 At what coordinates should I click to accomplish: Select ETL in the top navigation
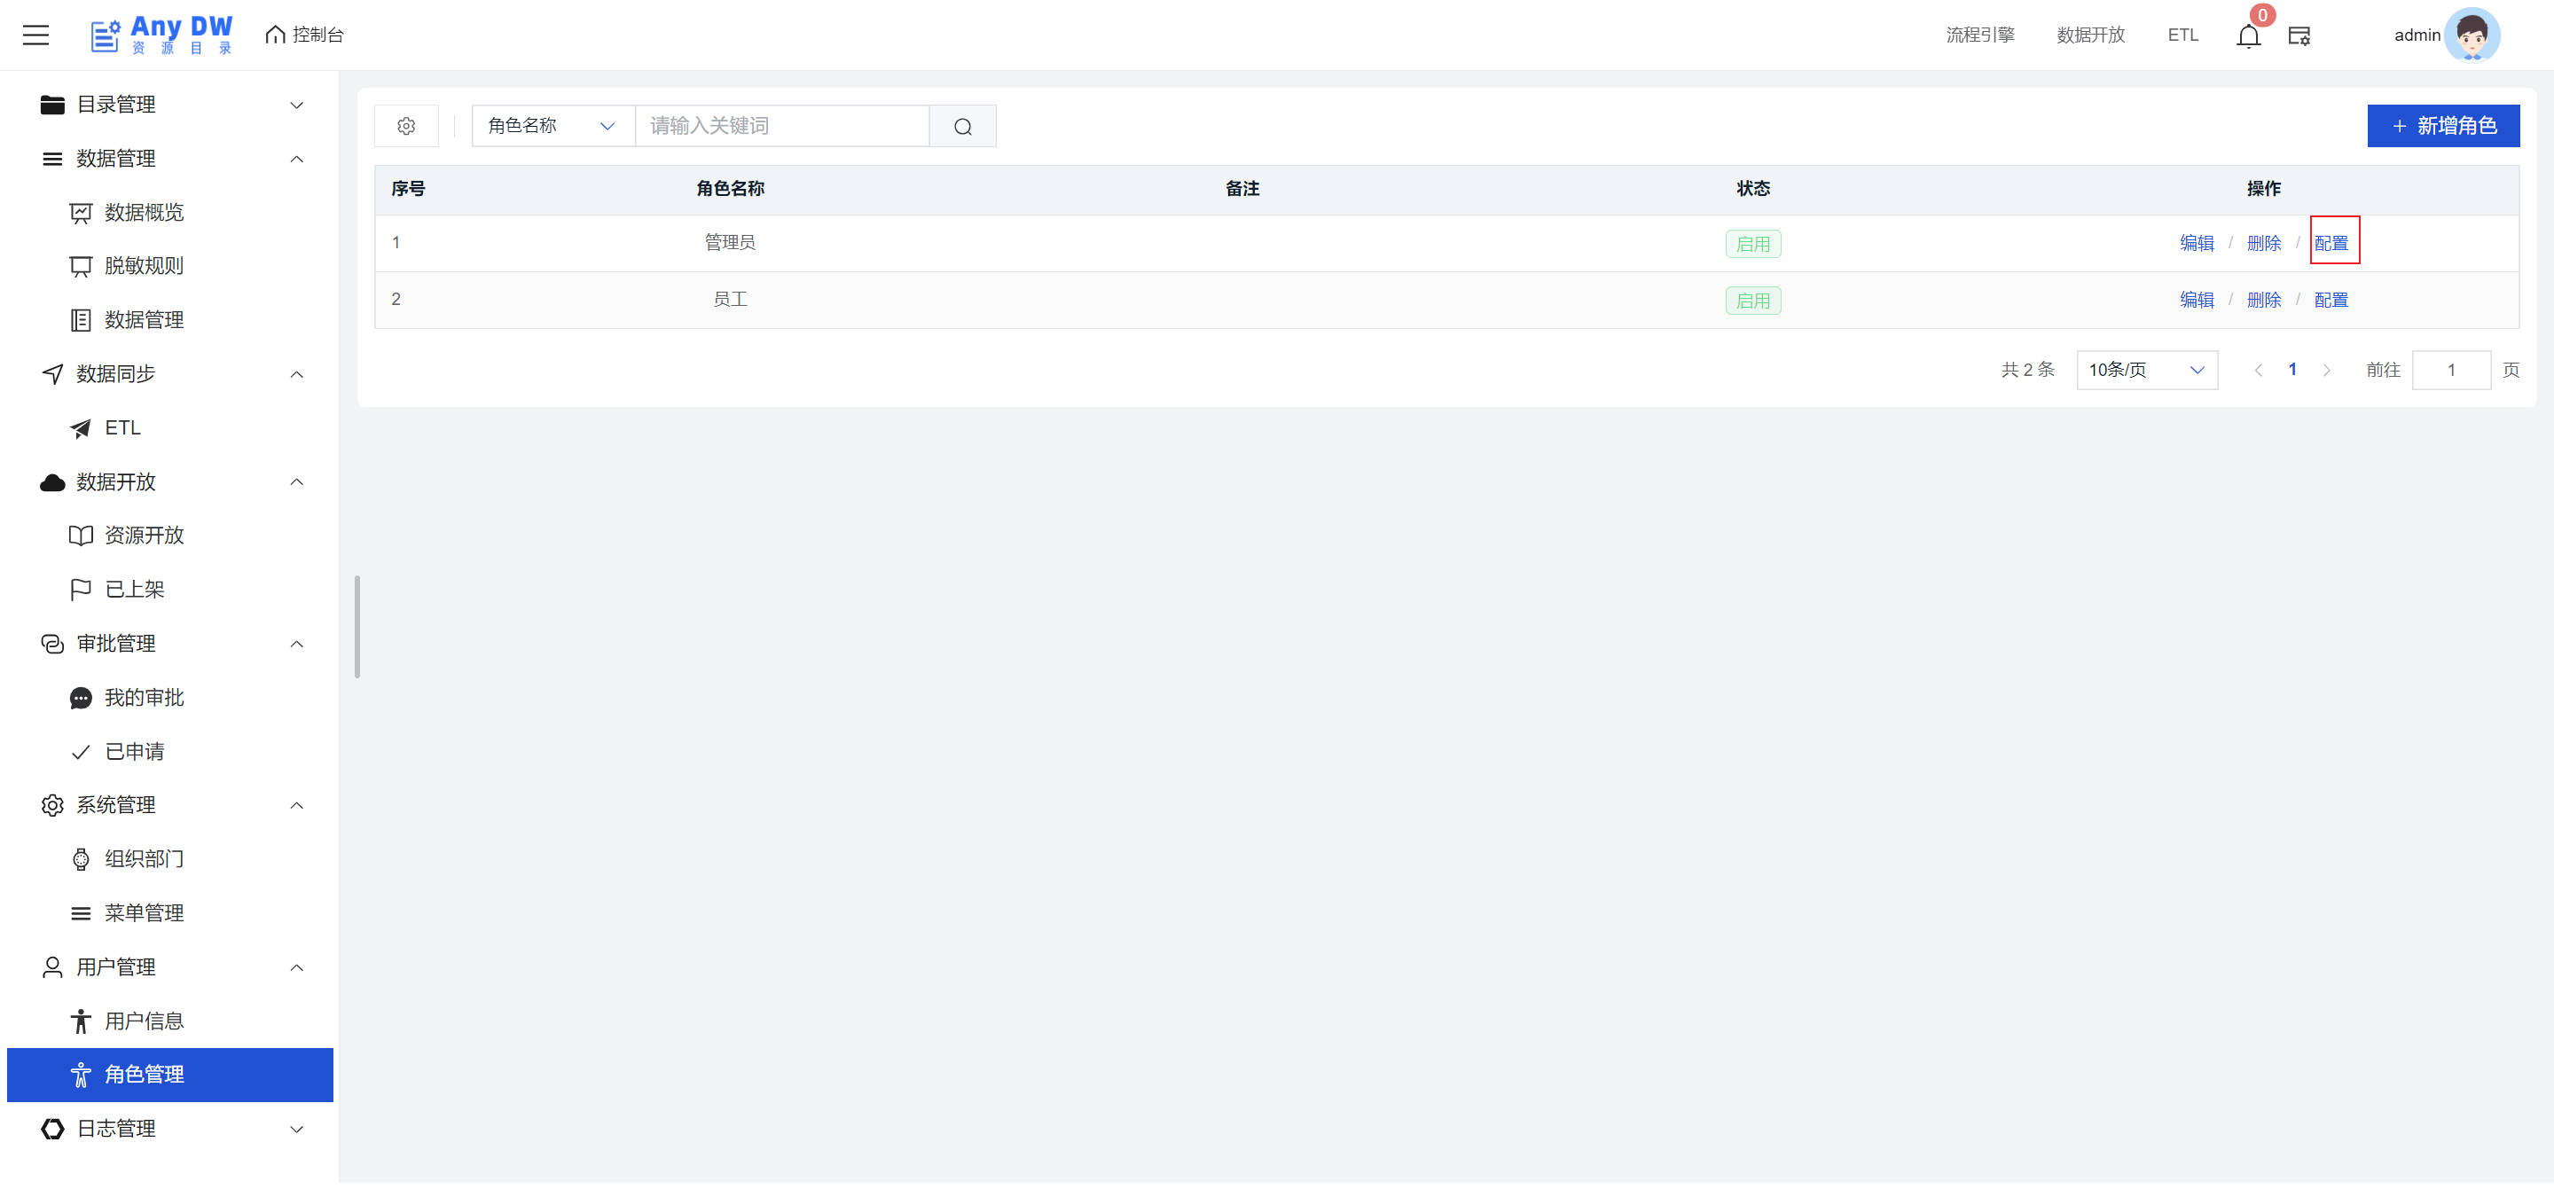[x=2182, y=35]
